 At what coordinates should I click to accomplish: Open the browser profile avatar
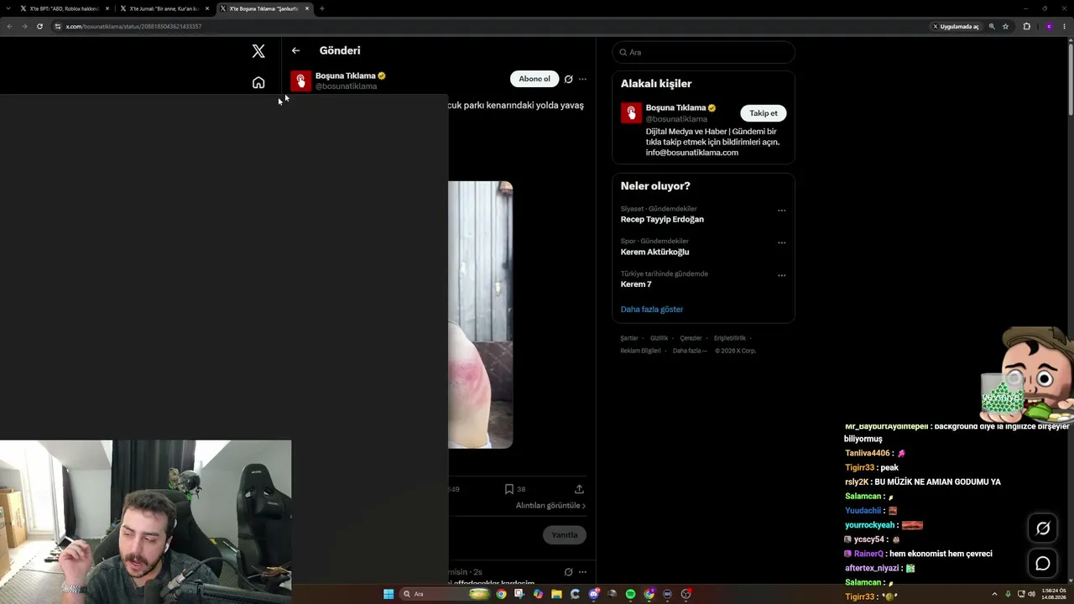pos(1049,26)
